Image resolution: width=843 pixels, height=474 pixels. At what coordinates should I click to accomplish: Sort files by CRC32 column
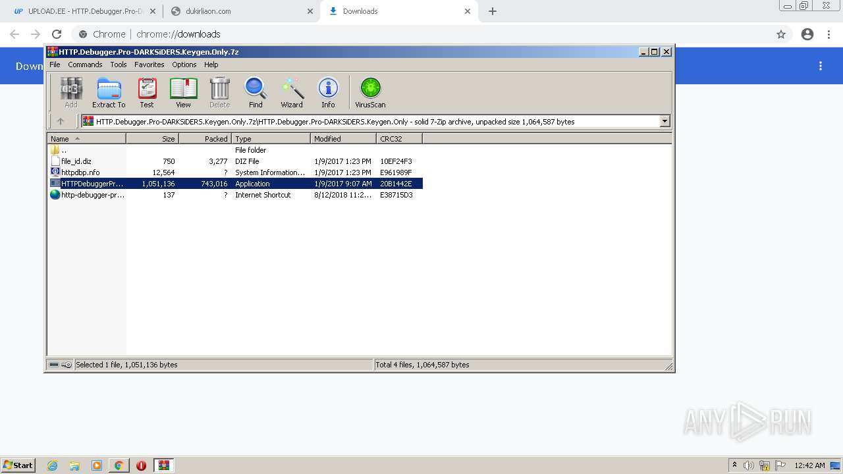click(x=399, y=138)
